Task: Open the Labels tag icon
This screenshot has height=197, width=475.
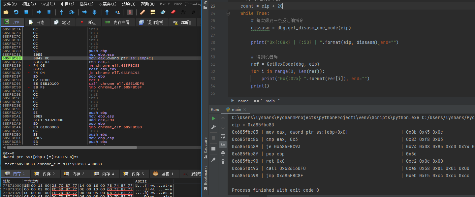Action: [163, 12]
